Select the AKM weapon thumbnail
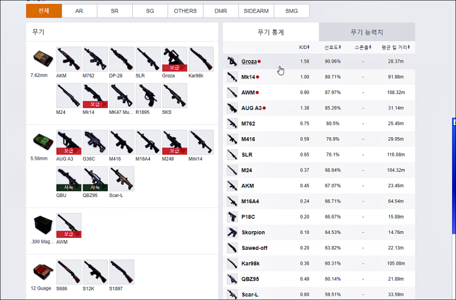Screen dimensions: 456x300 tap(68, 59)
